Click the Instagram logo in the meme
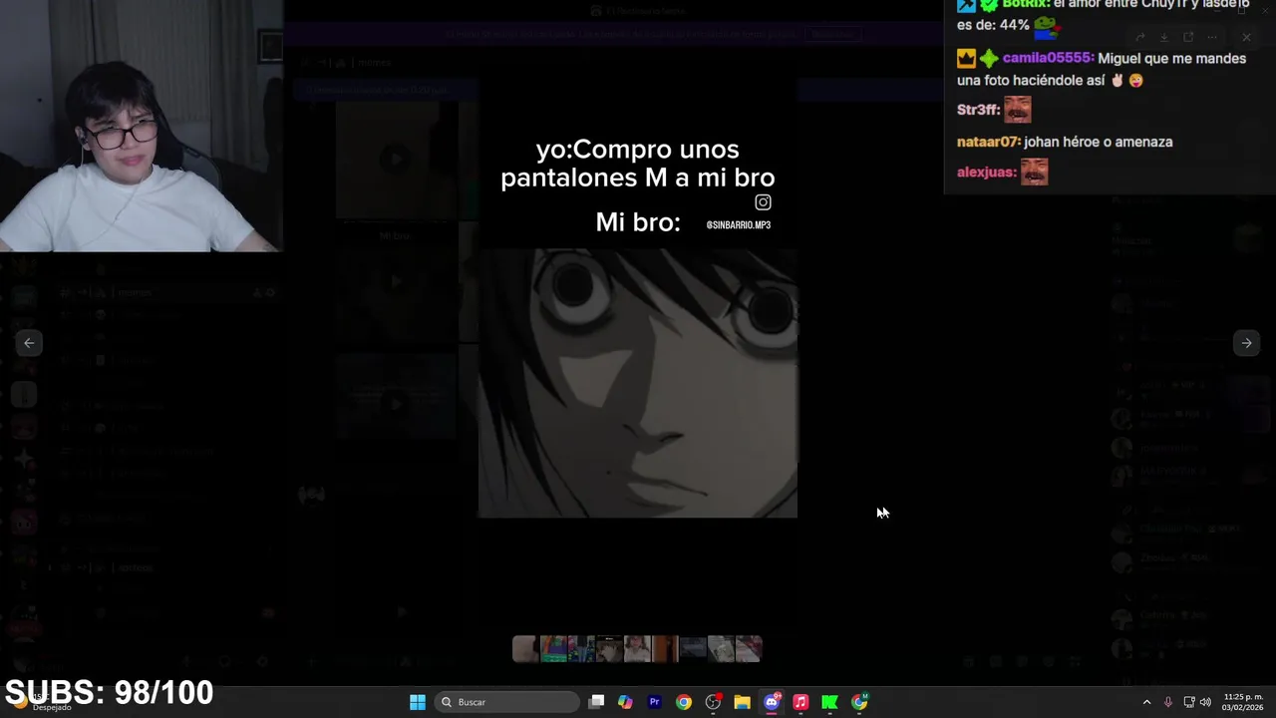The width and height of the screenshot is (1276, 718). (763, 202)
